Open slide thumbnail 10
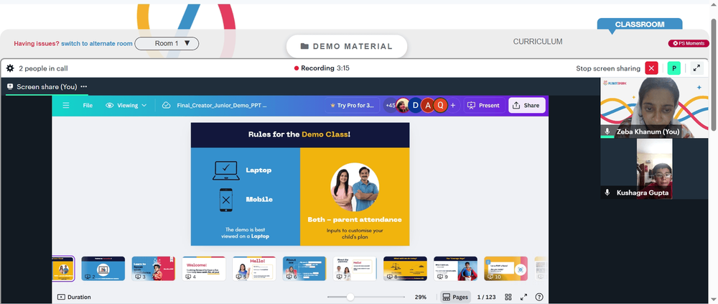Image resolution: width=718 pixels, height=304 pixels. coord(506,269)
